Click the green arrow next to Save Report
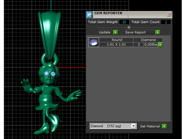Viewport: 186px width, 139px height. (x=158, y=32)
